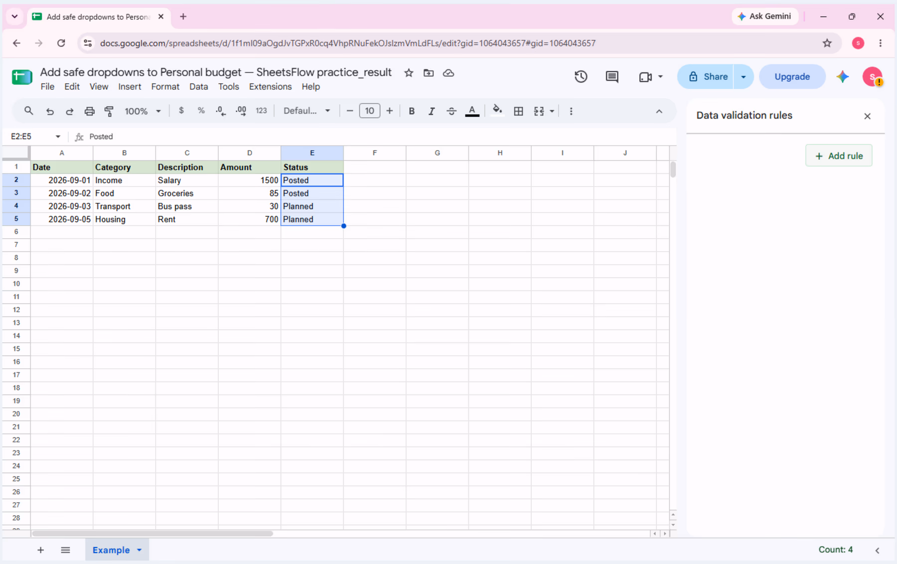The image size is (897, 564).
Task: Show the all sheets list
Action: tap(65, 550)
